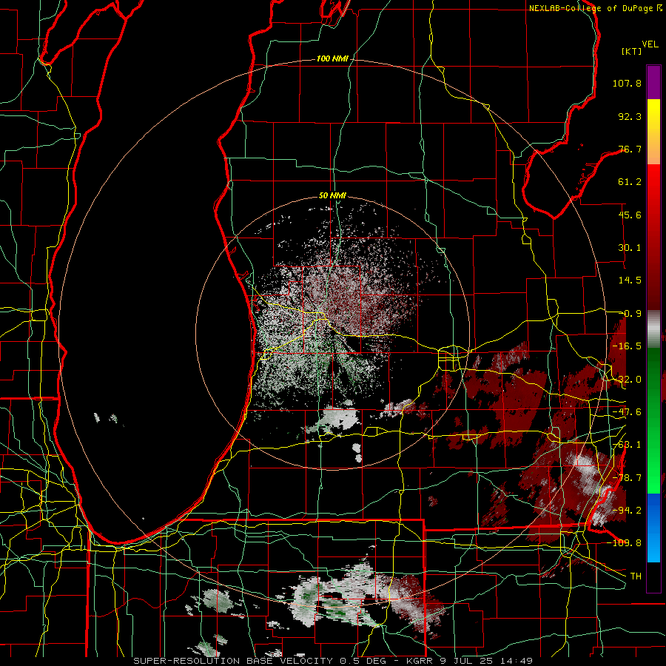This screenshot has height=666, width=666.
Task: Select the 45.6 scale value
Action: (x=630, y=215)
